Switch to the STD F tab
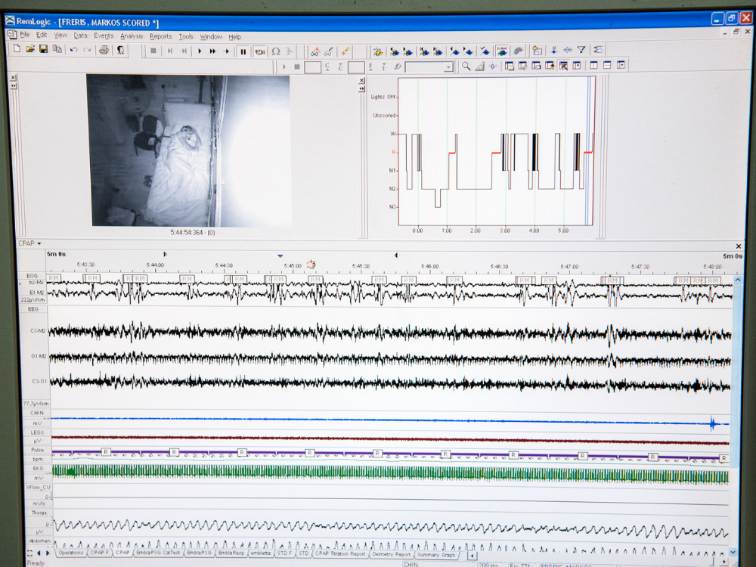 click(x=284, y=553)
